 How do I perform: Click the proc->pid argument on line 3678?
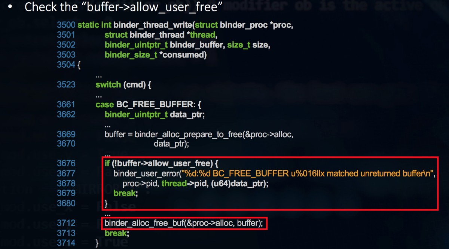[x=141, y=184]
